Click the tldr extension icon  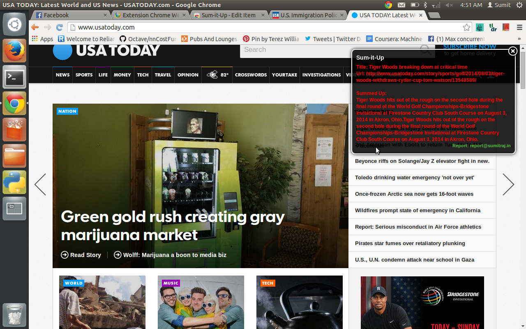[x=493, y=27]
